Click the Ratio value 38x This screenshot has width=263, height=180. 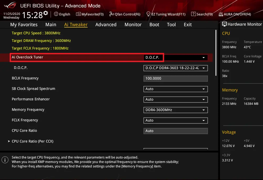pos(225,76)
